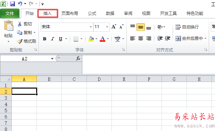Select row 5 header

point(6,110)
